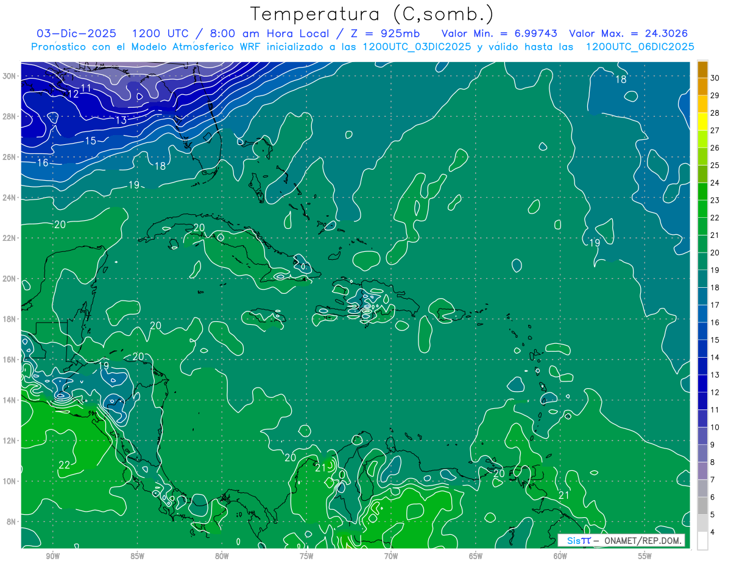Click the "10" value on the color legend
Screen dimensions: 731x564
(715, 427)
